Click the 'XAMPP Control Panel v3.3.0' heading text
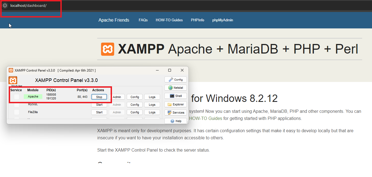 tap(66, 80)
